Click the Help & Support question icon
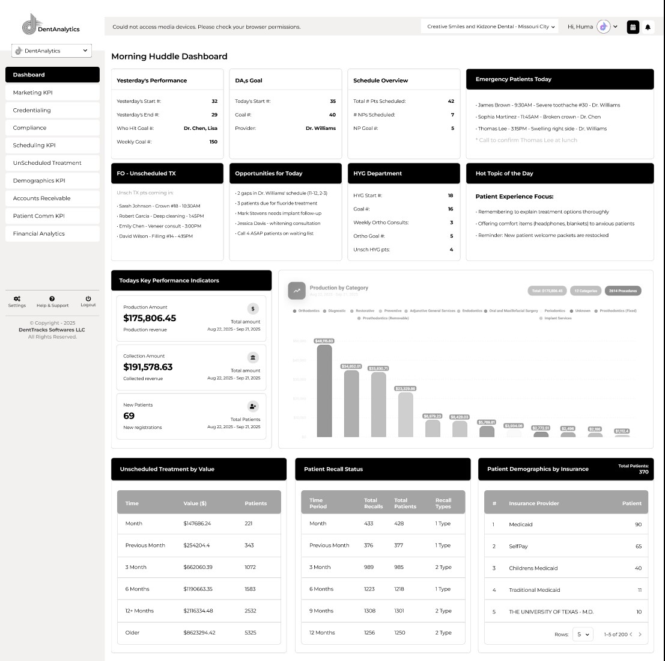The width and height of the screenshot is (665, 661). pyautogui.click(x=52, y=298)
